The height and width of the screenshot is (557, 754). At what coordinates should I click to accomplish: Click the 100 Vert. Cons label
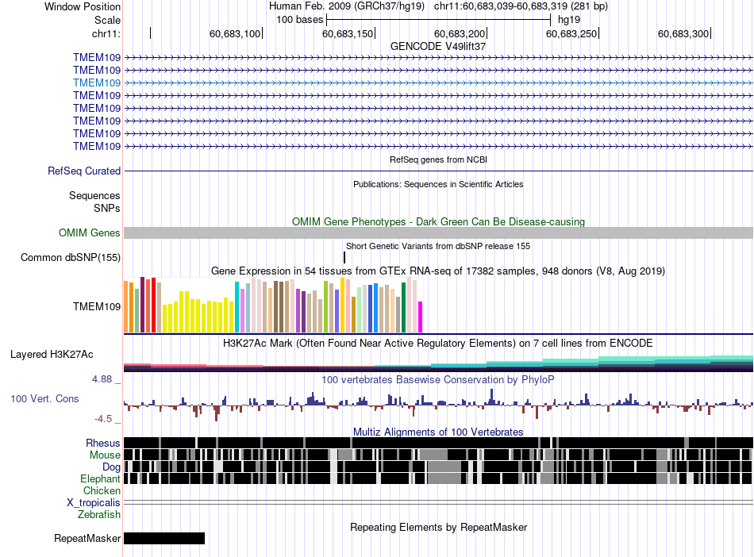pyautogui.click(x=44, y=398)
